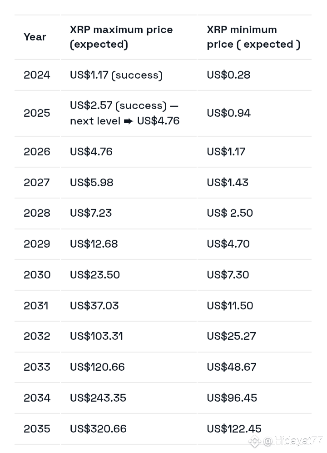The width and height of the screenshot is (327, 453).
Task: Click the 2030 year cell
Action: (x=37, y=275)
